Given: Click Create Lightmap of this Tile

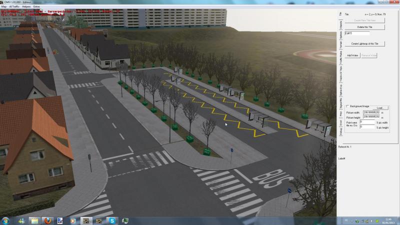Looking at the screenshot, I should (364, 43).
